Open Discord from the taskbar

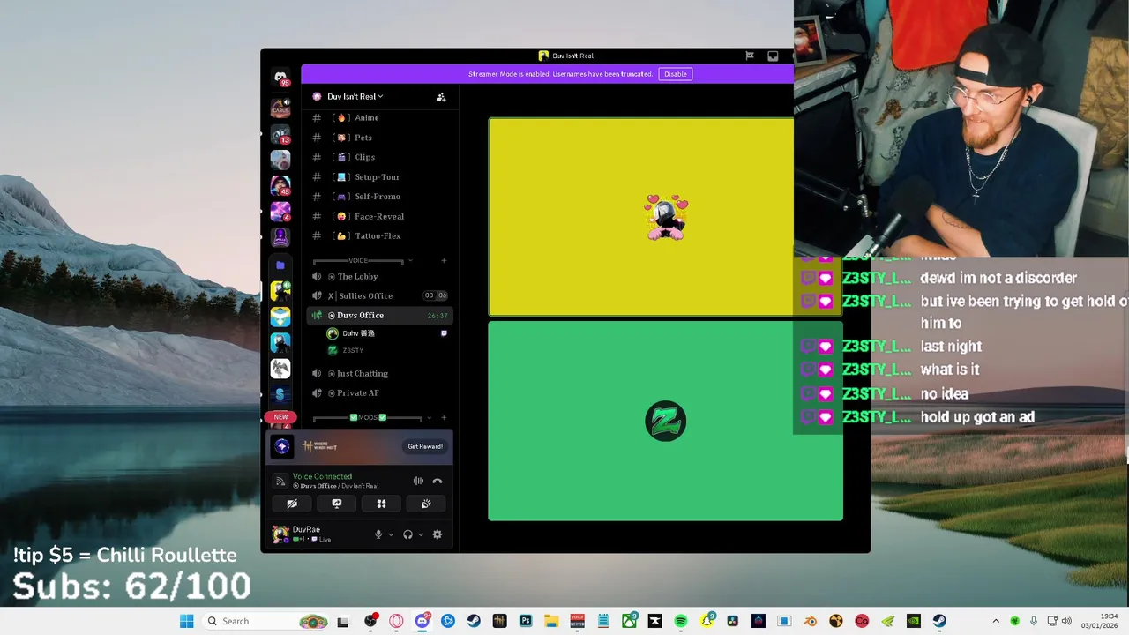coord(422,621)
